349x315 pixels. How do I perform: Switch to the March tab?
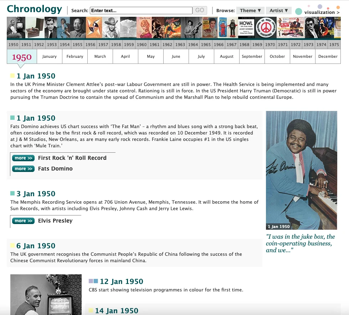pyautogui.click(x=100, y=56)
